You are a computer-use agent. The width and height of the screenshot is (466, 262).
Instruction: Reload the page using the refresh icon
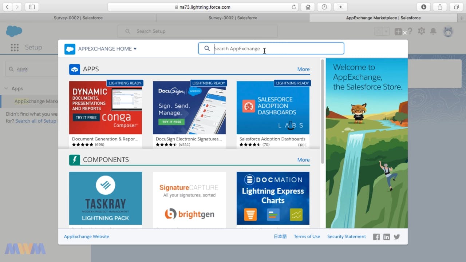click(294, 7)
